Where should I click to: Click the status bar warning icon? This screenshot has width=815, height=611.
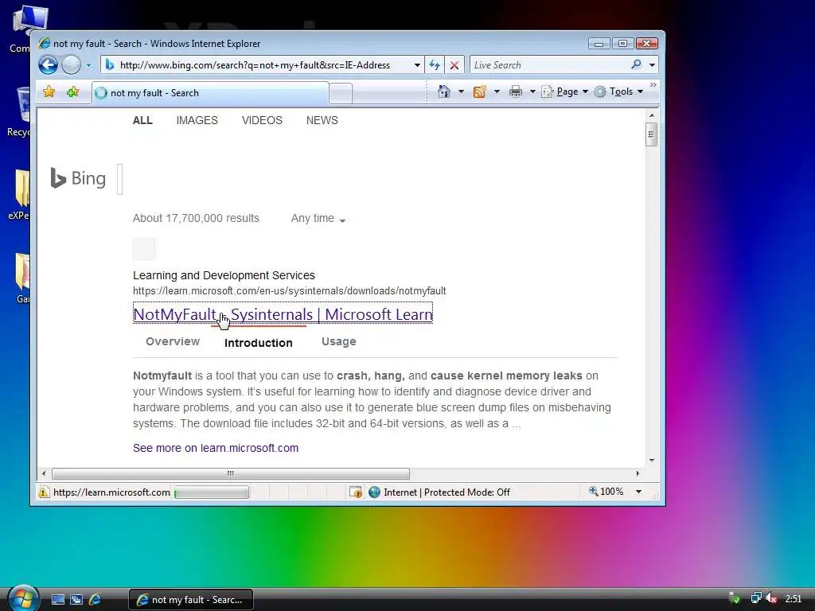pos(44,492)
